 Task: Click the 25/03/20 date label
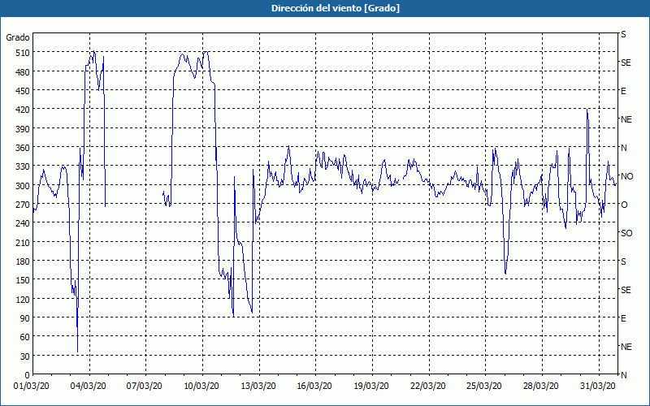pyautogui.click(x=484, y=387)
